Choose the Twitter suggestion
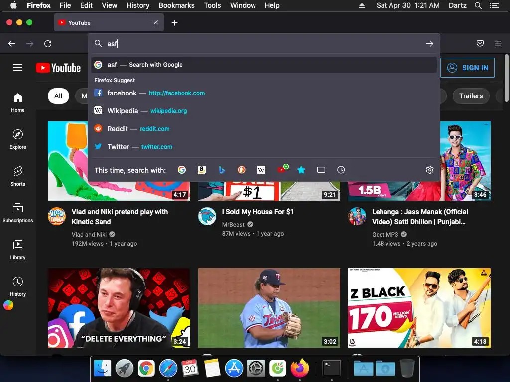 264,147
